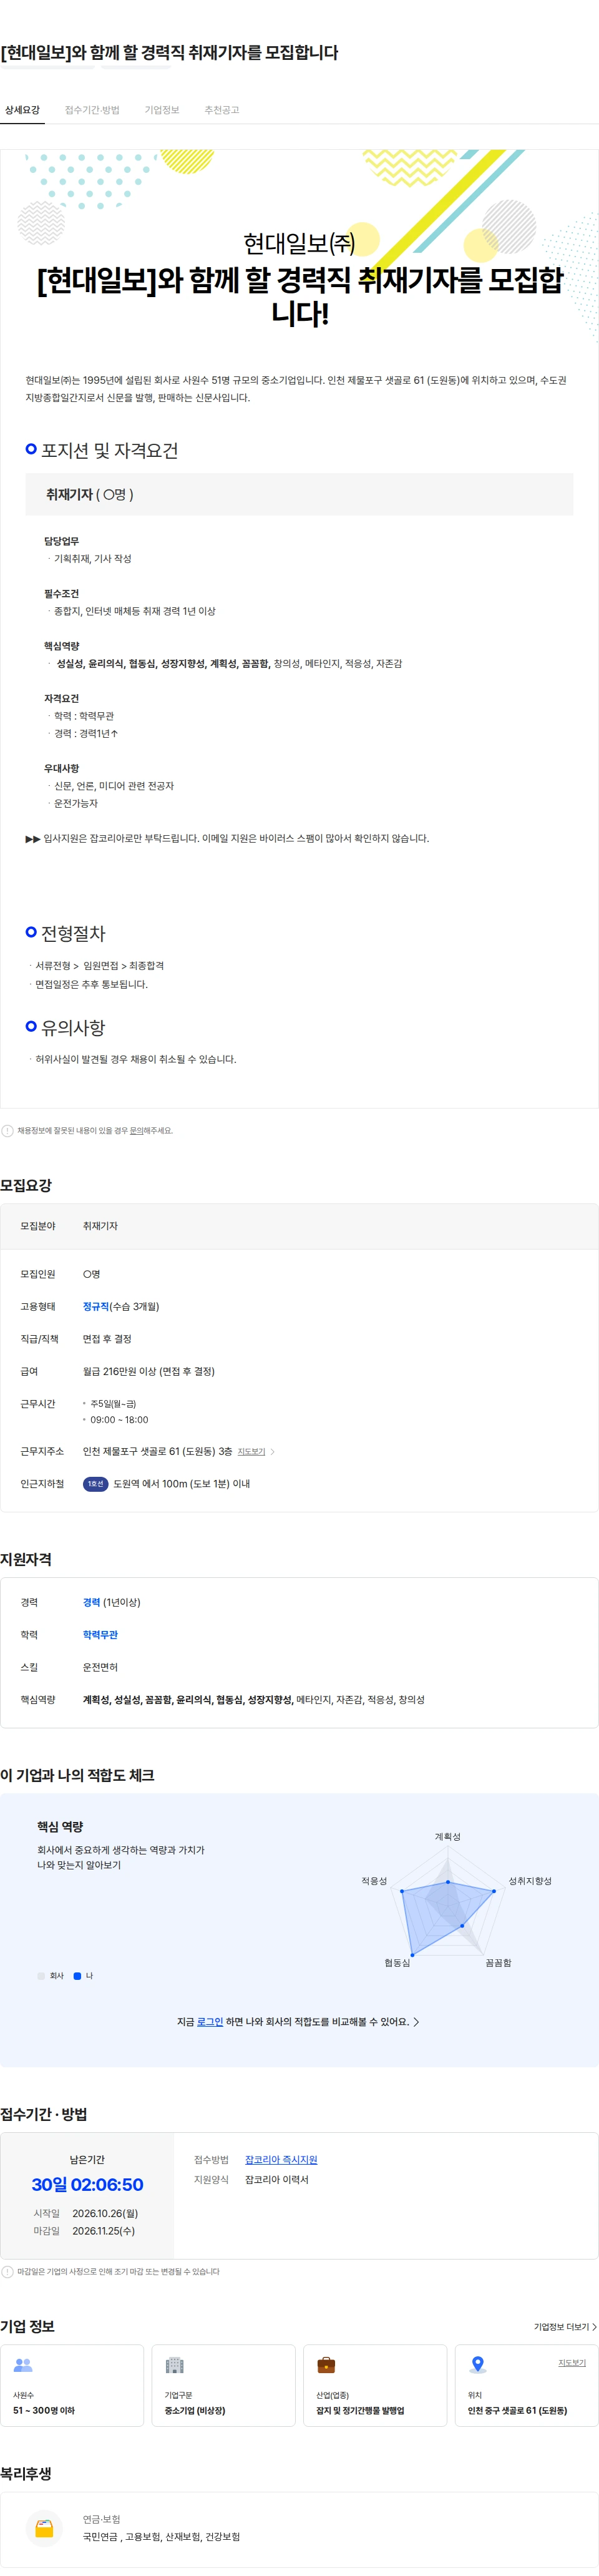The height and width of the screenshot is (2576, 599).
Task: Click 월급 216만원 이상 salary text
Action: click(x=149, y=1372)
